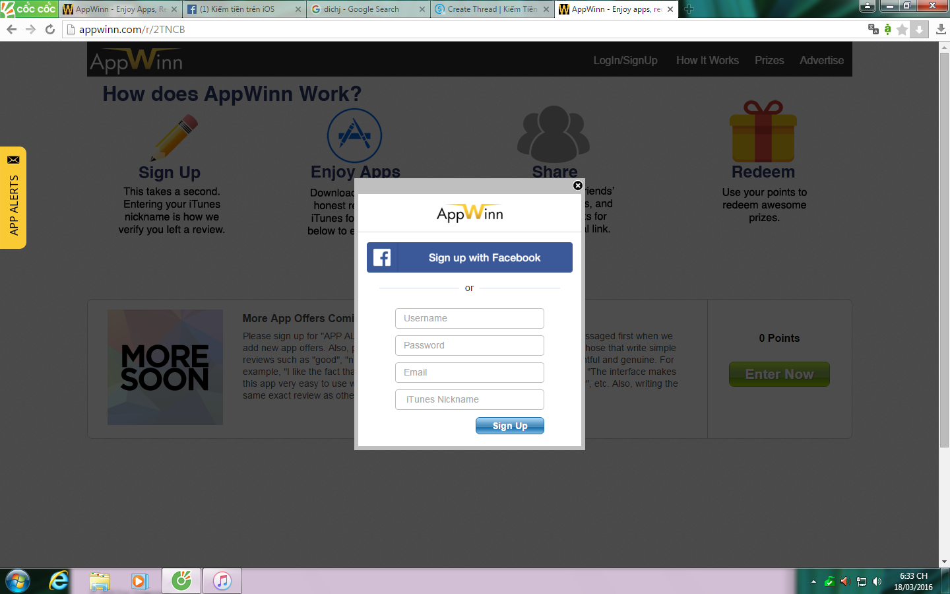Open the MORE SOON thumbnail image
The image size is (950, 594).
165,367
